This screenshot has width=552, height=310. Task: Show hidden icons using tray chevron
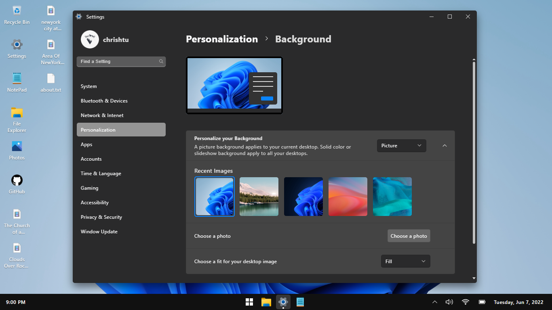(435, 302)
